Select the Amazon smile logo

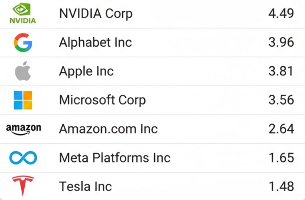23,129
